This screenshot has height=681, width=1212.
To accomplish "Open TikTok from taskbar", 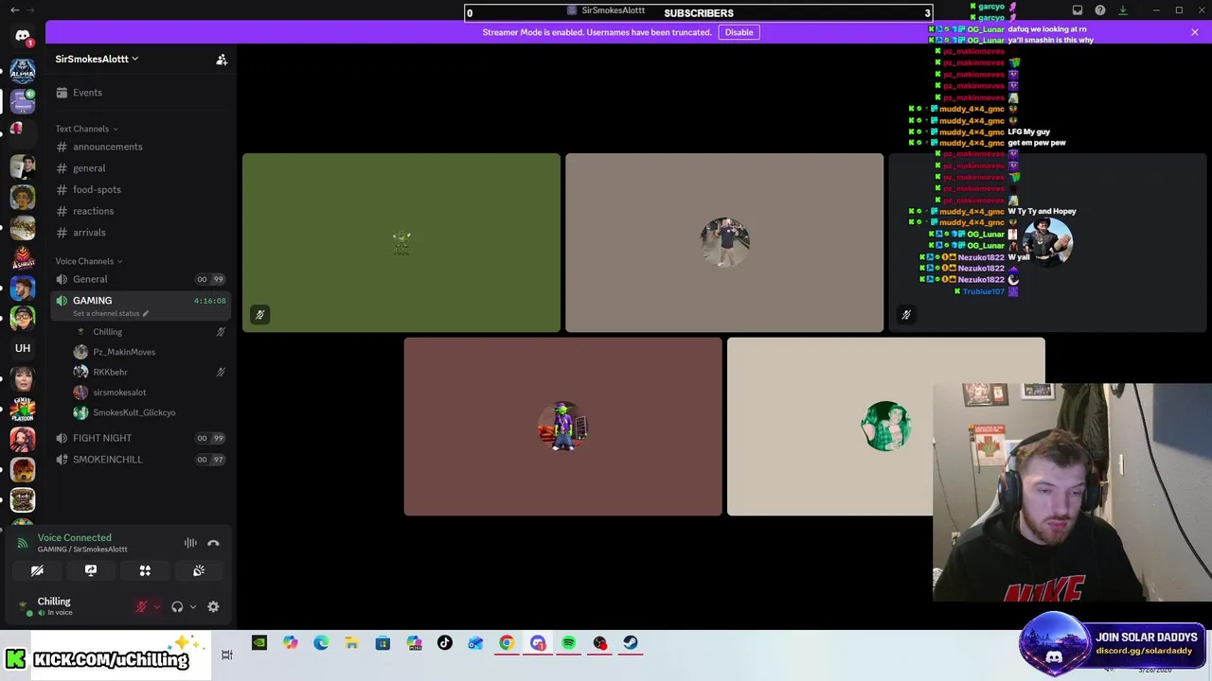I will click(x=445, y=643).
